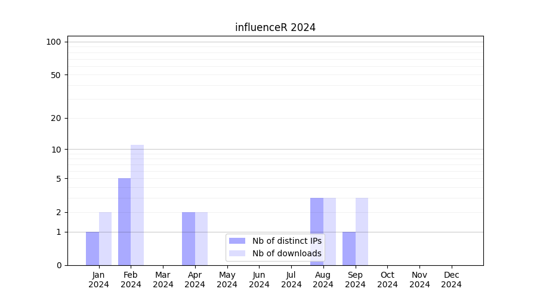The width and height of the screenshot is (537, 298).
Task: Click the '100' y-axis tick label
Action: pyautogui.click(x=54, y=42)
